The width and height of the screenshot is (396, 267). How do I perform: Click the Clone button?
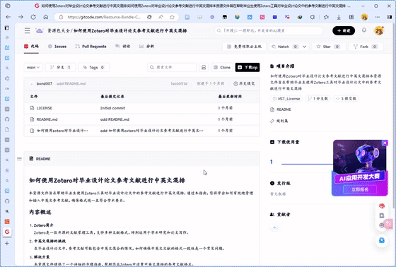(222, 67)
